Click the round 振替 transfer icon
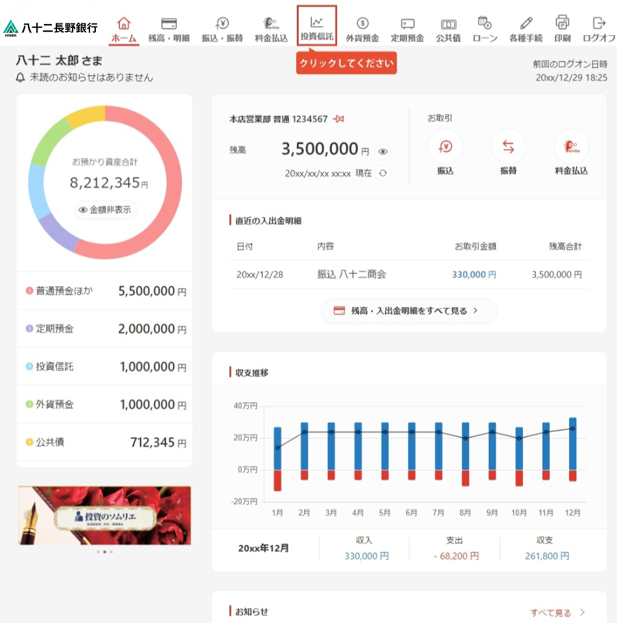Image resolution: width=617 pixels, height=623 pixels. point(508,147)
